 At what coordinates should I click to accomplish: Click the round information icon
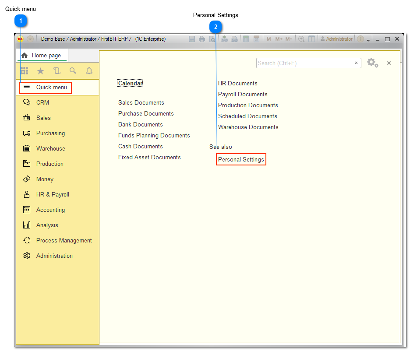pyautogui.click(x=361, y=39)
